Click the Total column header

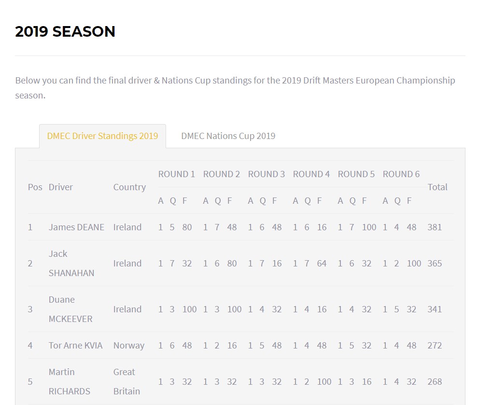[x=437, y=187]
